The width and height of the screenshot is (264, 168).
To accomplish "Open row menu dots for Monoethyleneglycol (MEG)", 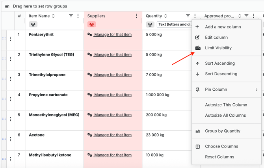I will [10, 119].
